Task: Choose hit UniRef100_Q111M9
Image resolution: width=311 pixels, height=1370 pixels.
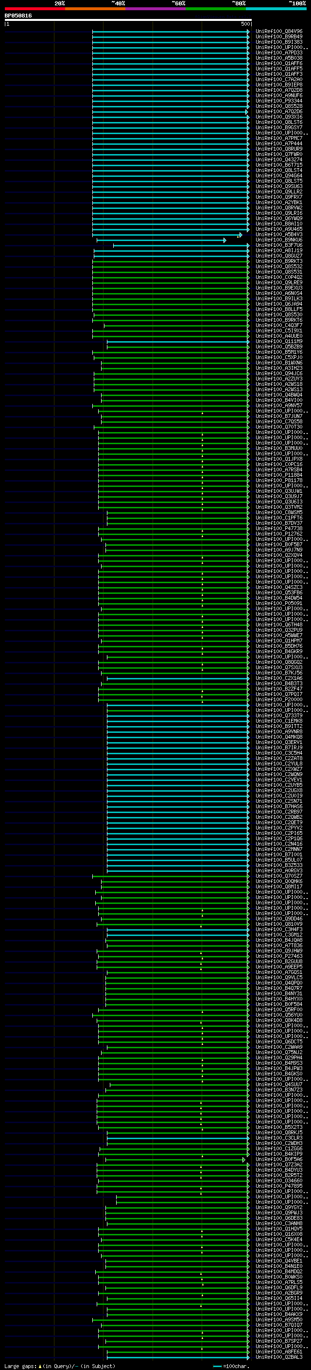Action: tap(279, 342)
